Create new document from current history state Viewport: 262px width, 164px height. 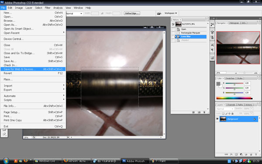(x=193, y=112)
